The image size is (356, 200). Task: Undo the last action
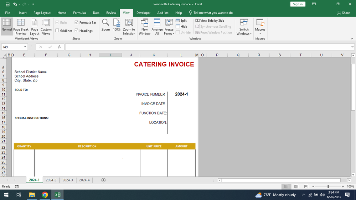pos(15,4)
